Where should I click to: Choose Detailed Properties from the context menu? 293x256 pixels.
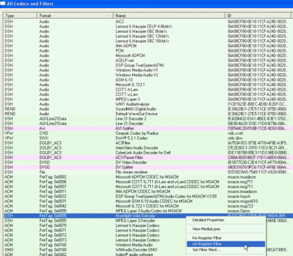tap(208, 220)
